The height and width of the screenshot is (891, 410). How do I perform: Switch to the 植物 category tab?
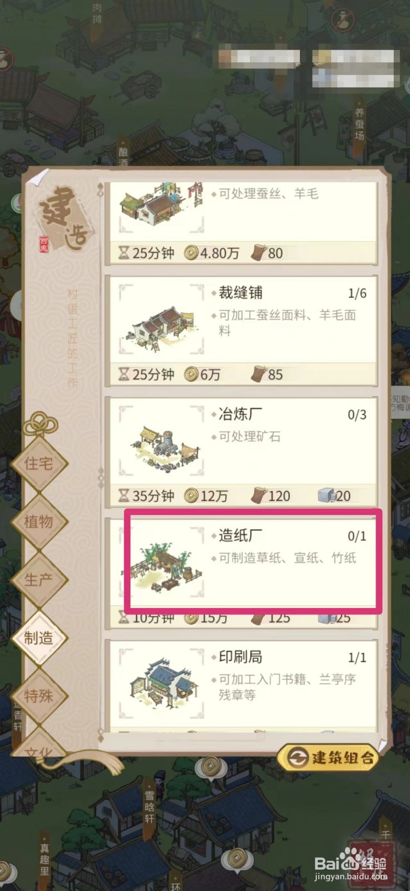(x=39, y=521)
